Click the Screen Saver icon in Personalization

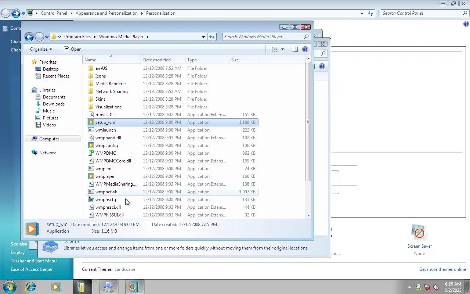pyautogui.click(x=419, y=233)
